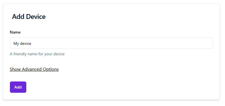The width and height of the screenshot is (225, 106).
Task: Expand the advanced options section
Action: click(x=34, y=69)
